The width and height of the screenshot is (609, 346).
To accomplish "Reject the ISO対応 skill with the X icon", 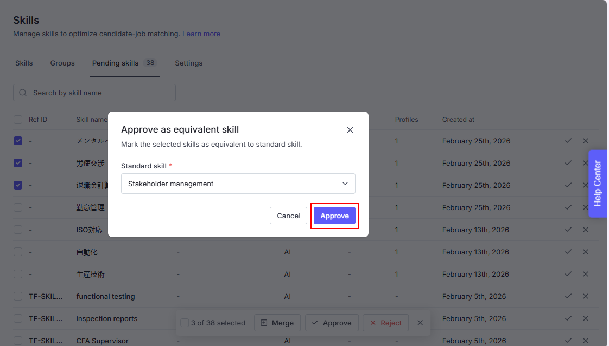I will click(x=586, y=230).
